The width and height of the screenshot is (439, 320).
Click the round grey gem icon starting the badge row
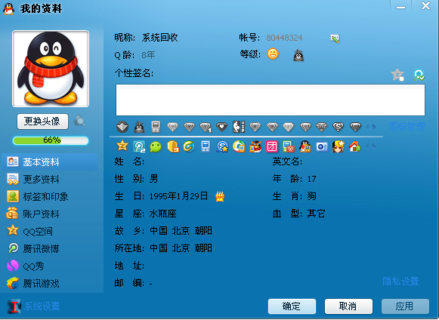pos(122,127)
